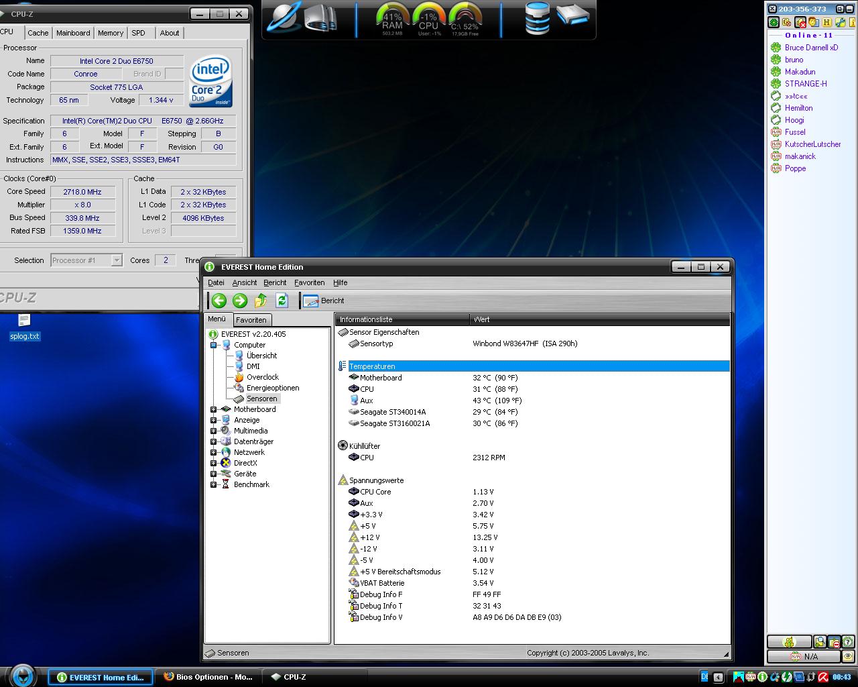Expand the Multimedia tree node

coord(214,431)
